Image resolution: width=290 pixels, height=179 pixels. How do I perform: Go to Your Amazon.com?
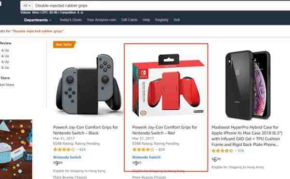point(101,20)
